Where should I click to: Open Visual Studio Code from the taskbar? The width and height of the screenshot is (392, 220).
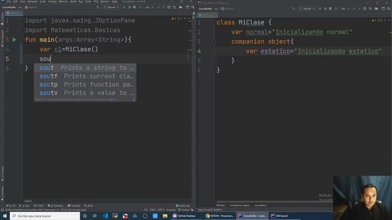(x=105, y=216)
